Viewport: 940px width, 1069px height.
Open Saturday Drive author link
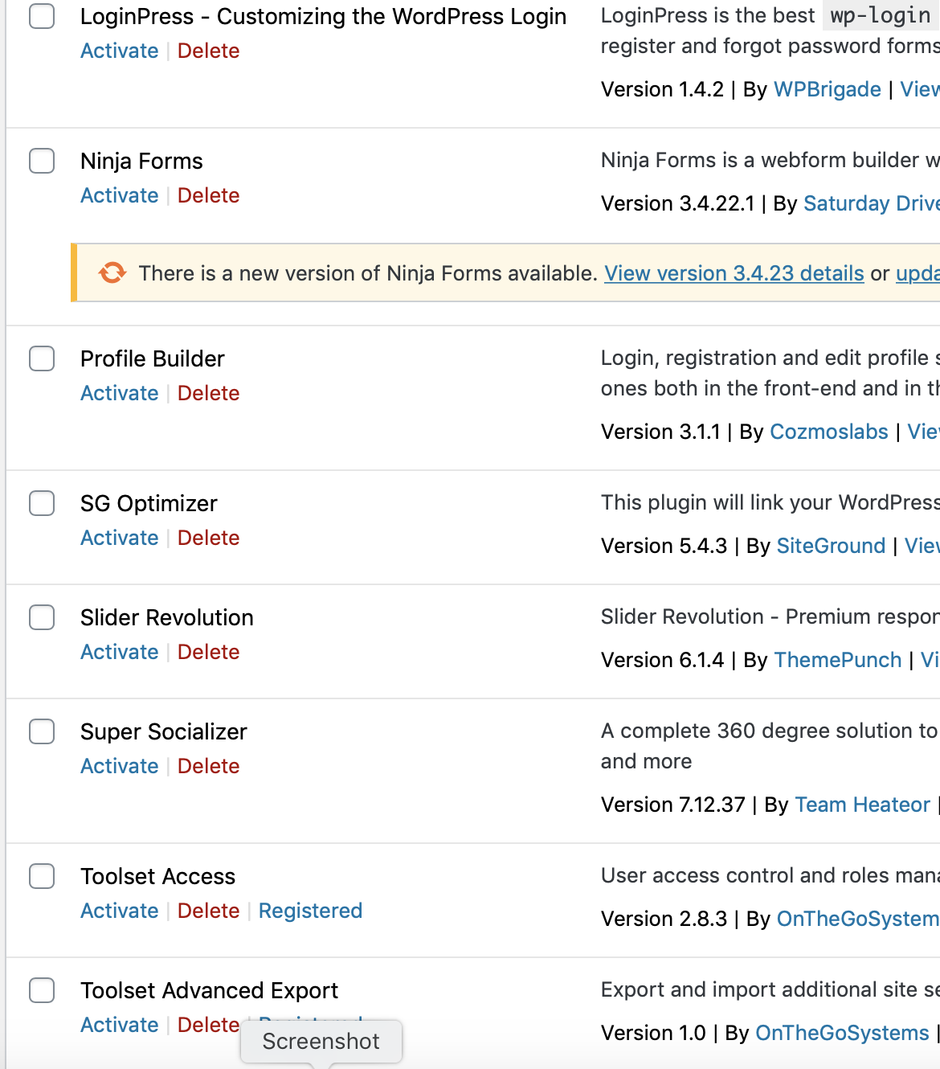point(872,203)
